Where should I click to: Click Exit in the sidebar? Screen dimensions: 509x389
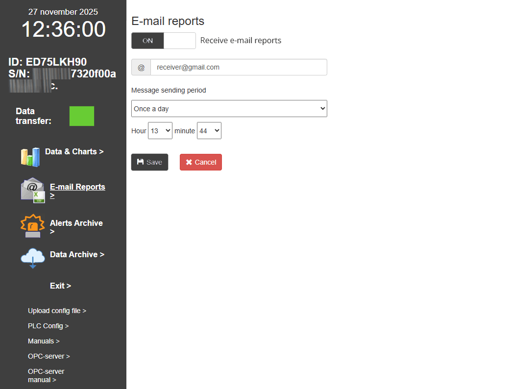(60, 286)
